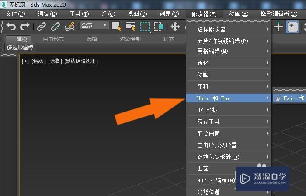Viewport: 306px width, 196px height.
Task: Select the Unlink selection tool
Action: click(x=56, y=27)
